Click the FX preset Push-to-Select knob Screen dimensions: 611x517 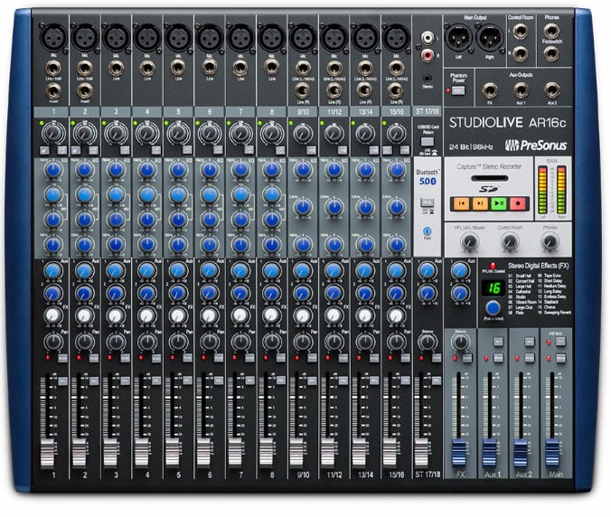coord(493,308)
